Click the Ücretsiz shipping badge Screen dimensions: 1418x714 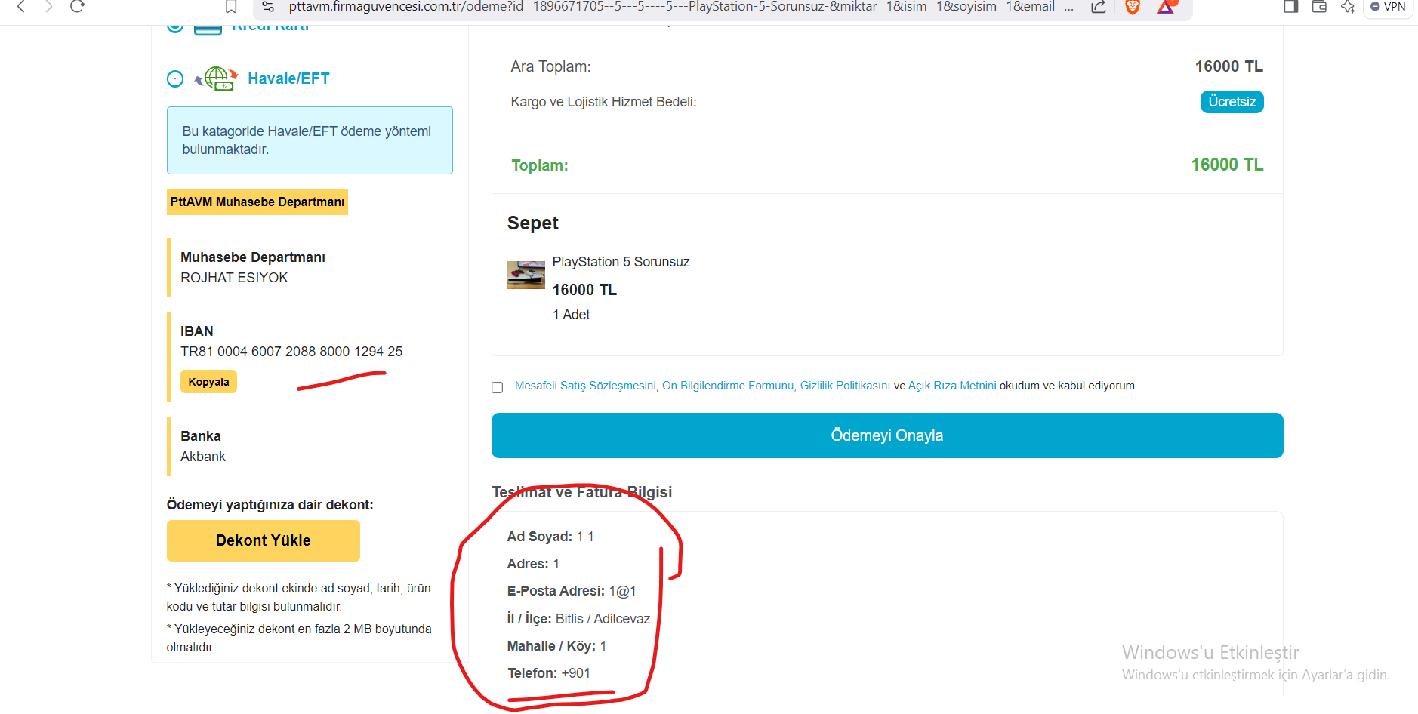tap(1232, 102)
